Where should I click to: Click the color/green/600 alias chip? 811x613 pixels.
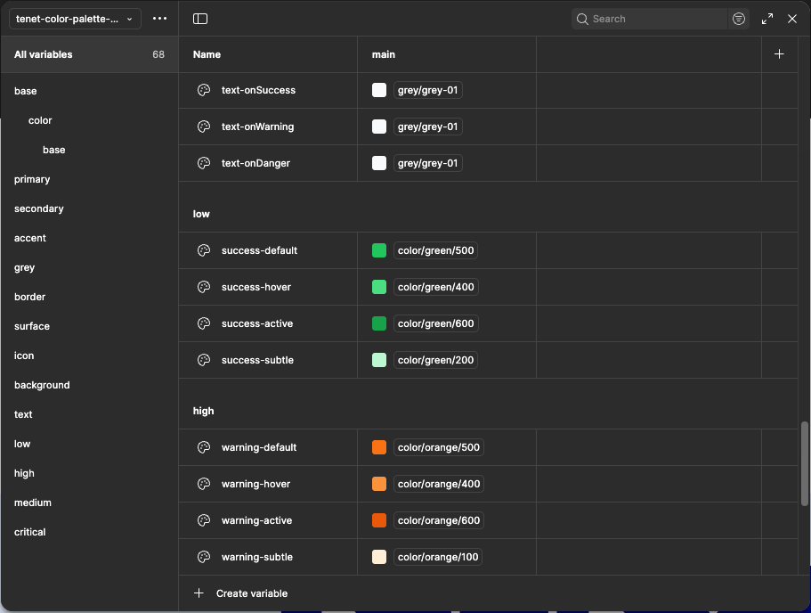click(435, 323)
